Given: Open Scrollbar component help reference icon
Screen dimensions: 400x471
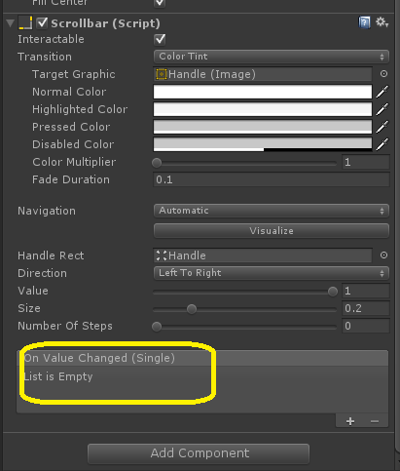Looking at the screenshot, I should (x=364, y=23).
